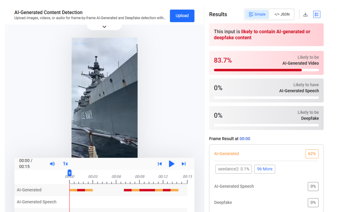
Task: Jump to 00:09 mark on timeline ruler
Action: (139, 176)
